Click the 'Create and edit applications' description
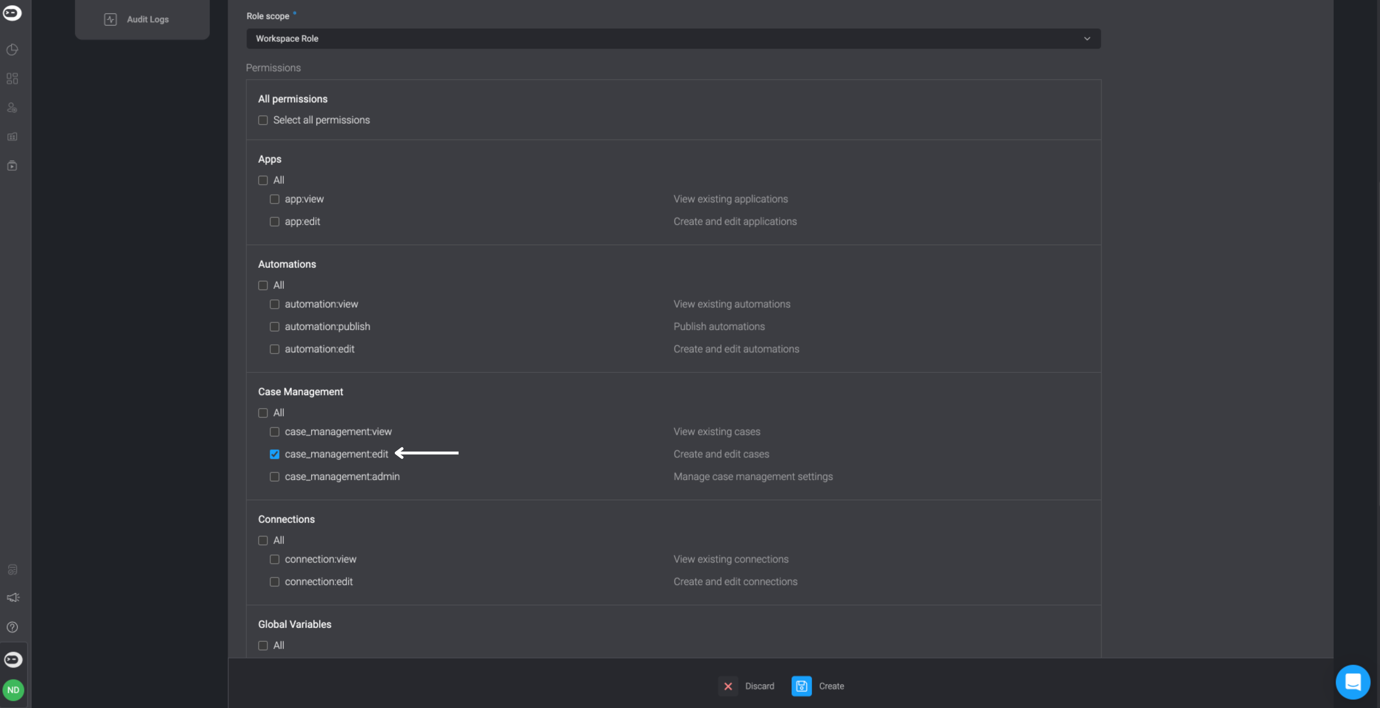 coord(735,221)
